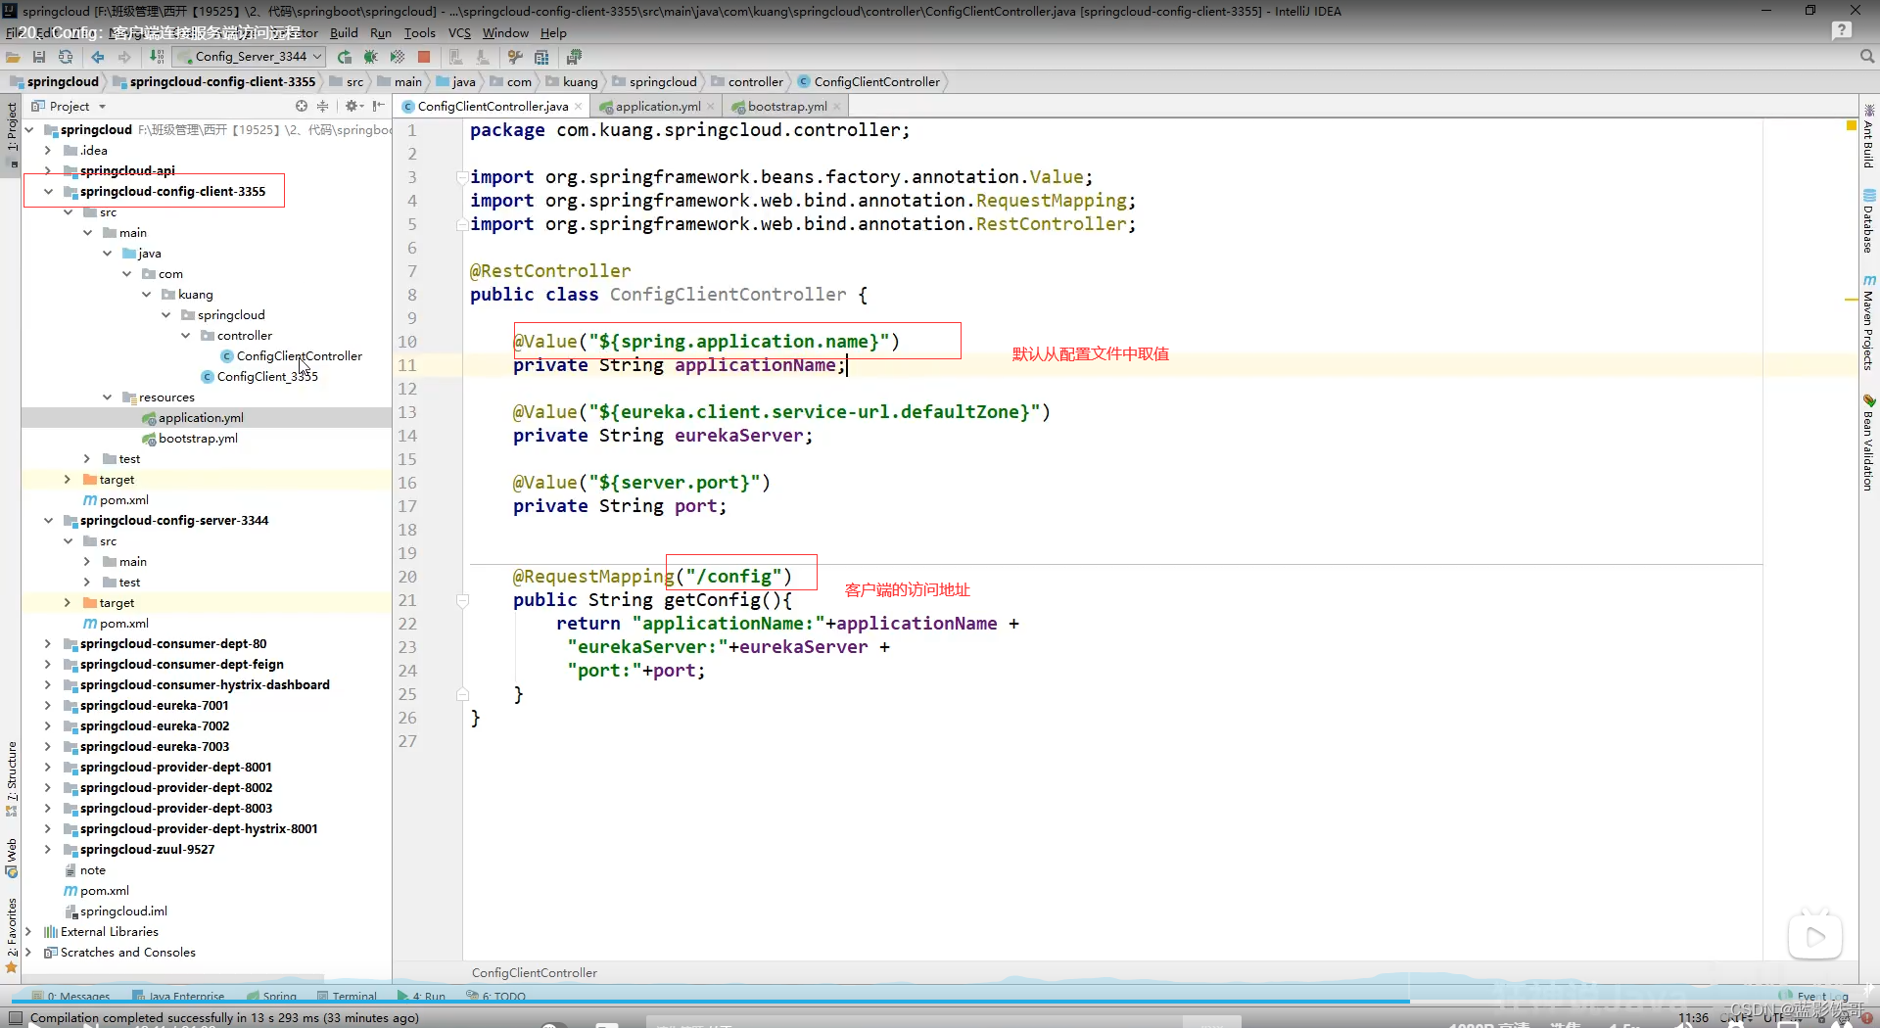Click the locate/scroll from source icon

point(302,106)
